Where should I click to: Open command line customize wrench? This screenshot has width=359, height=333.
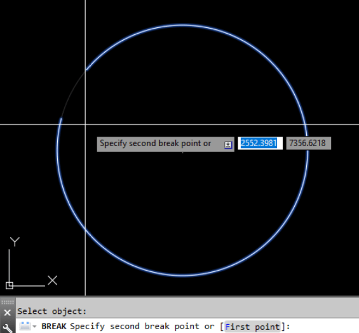tap(8, 328)
